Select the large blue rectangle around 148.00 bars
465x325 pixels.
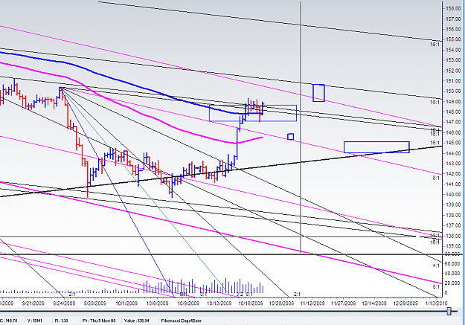tap(253, 113)
